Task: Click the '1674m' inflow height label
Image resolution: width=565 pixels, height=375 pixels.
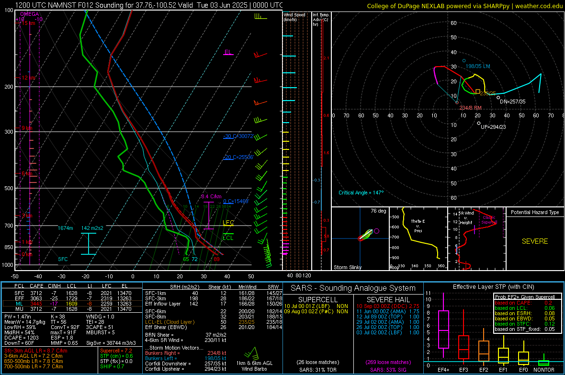Action: point(65,228)
